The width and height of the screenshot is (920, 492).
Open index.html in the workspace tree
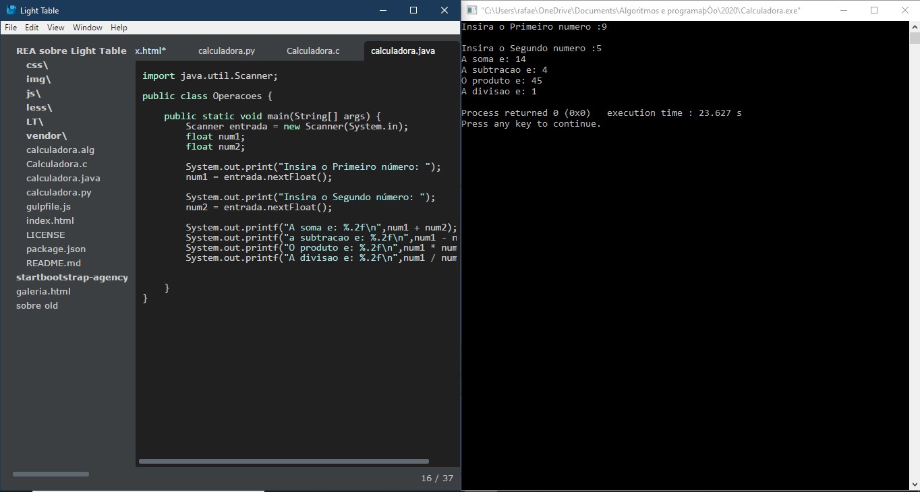[50, 220]
